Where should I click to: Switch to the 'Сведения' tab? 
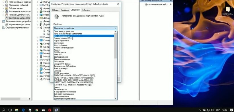pyautogui.click(x=75, y=10)
